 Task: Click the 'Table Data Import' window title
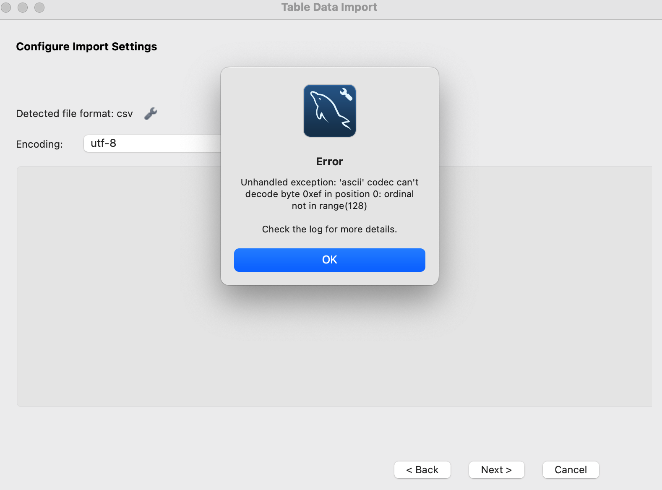tap(329, 7)
